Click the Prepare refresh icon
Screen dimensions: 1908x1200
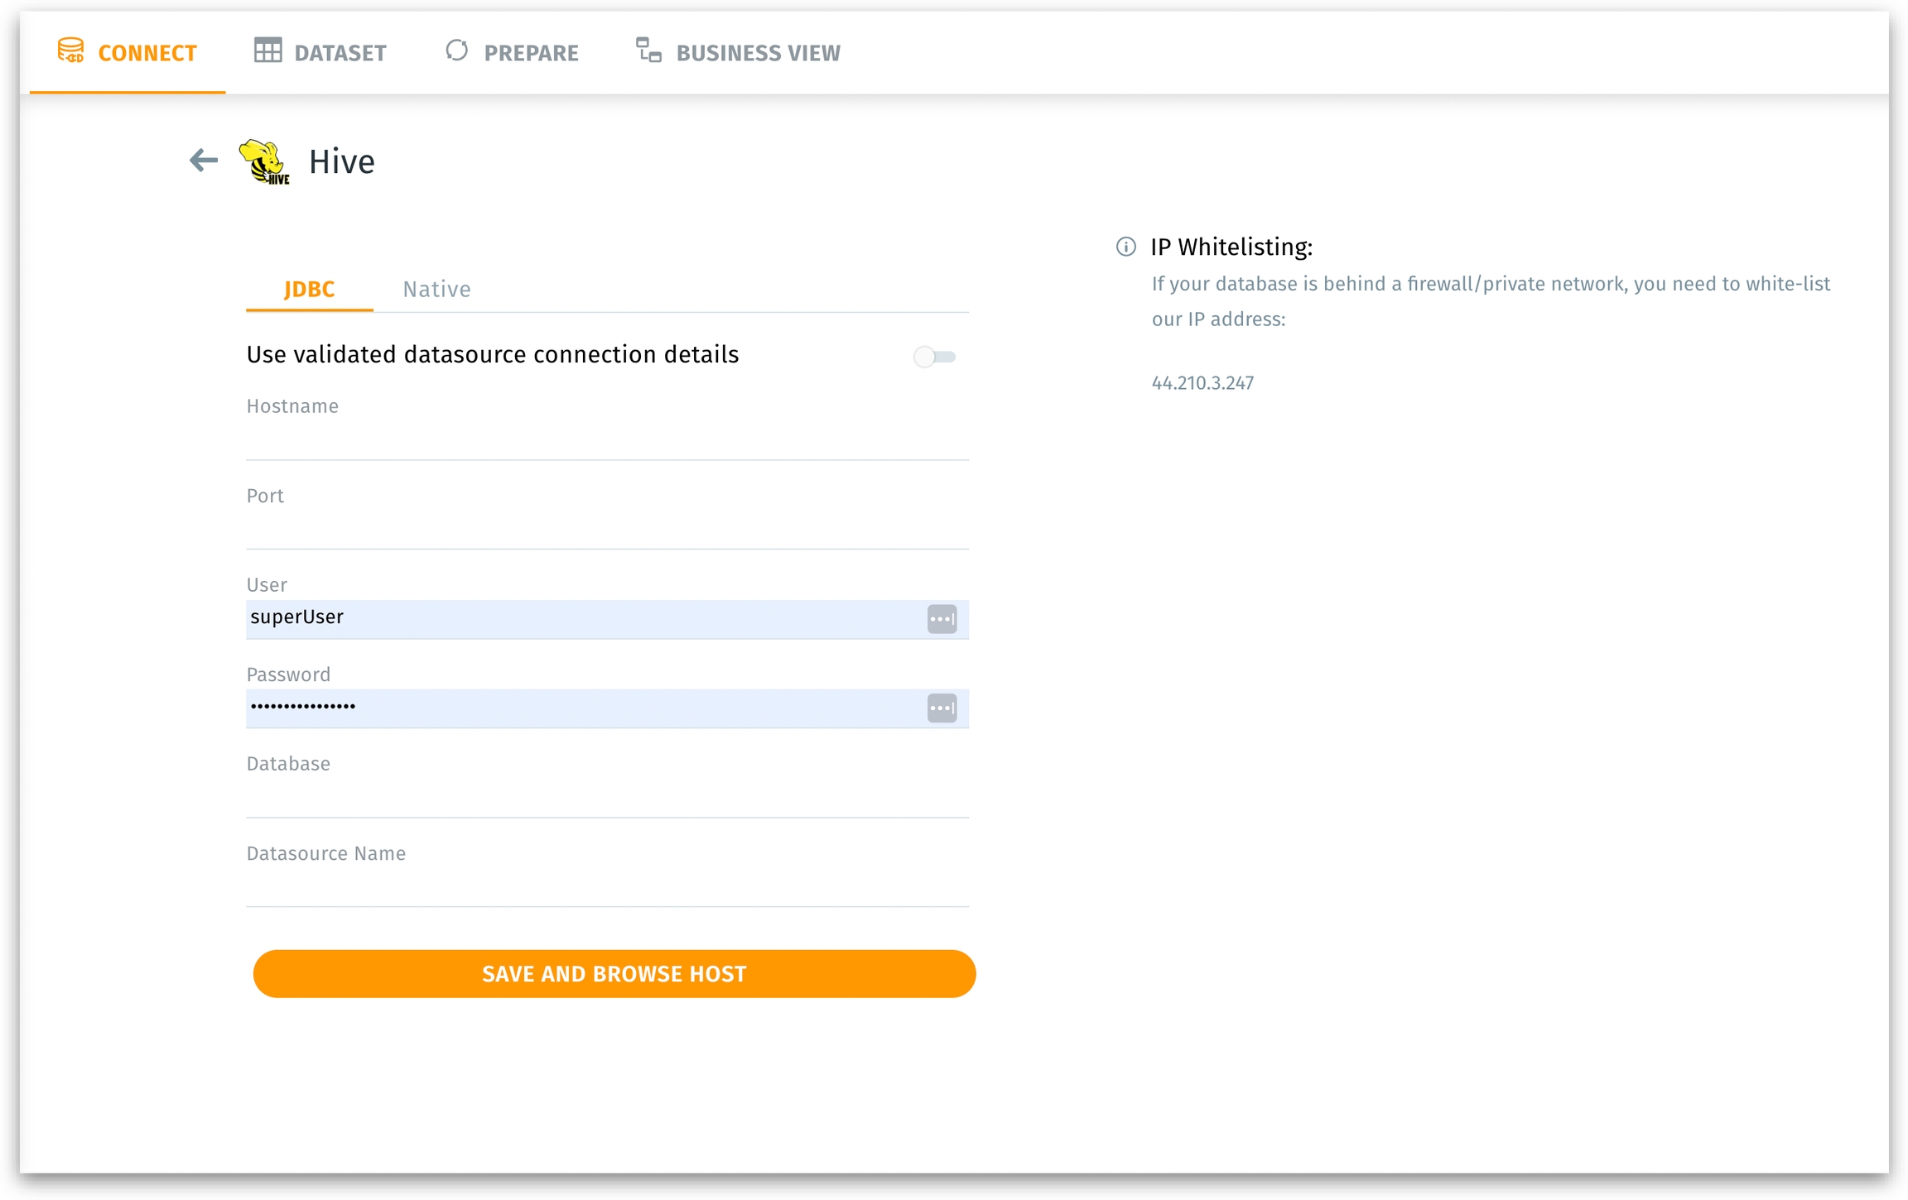tap(456, 51)
